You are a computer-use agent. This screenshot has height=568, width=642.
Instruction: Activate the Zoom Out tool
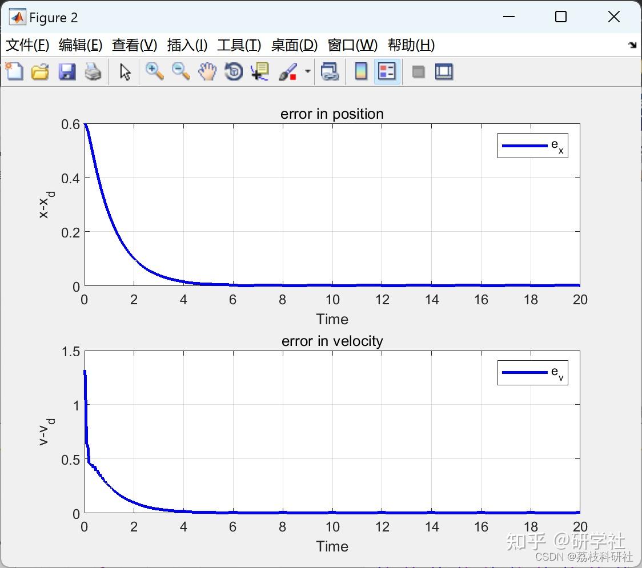(x=180, y=71)
